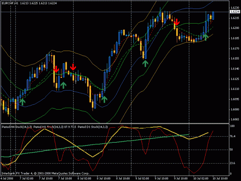
Task: Click the OHLC values 1.6213 1.6225 1.6213 1.6224
Action: [x=39, y=3]
